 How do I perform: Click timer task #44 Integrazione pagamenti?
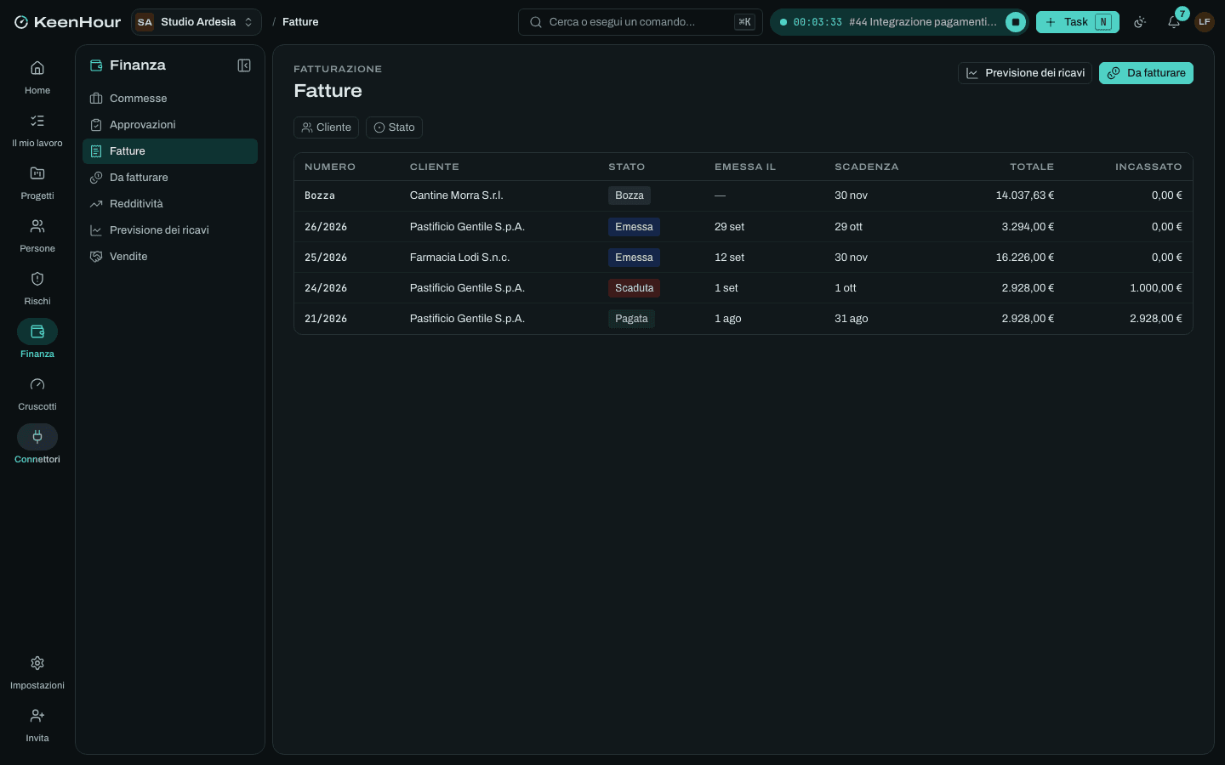(923, 22)
